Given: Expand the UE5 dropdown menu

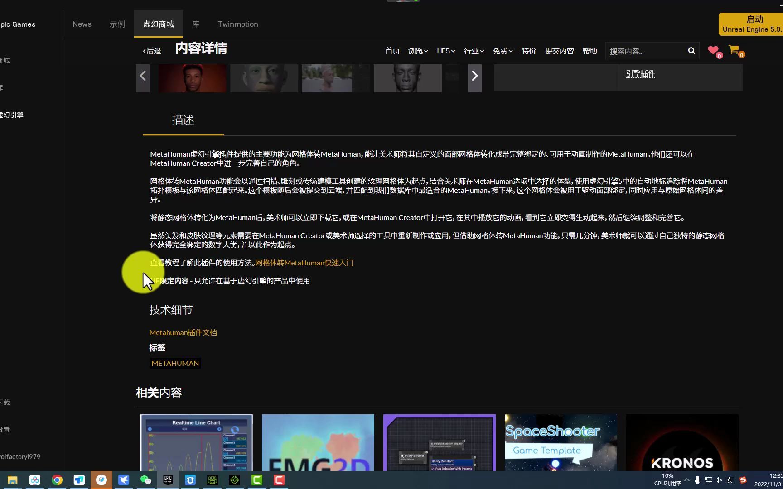Looking at the screenshot, I should point(446,51).
